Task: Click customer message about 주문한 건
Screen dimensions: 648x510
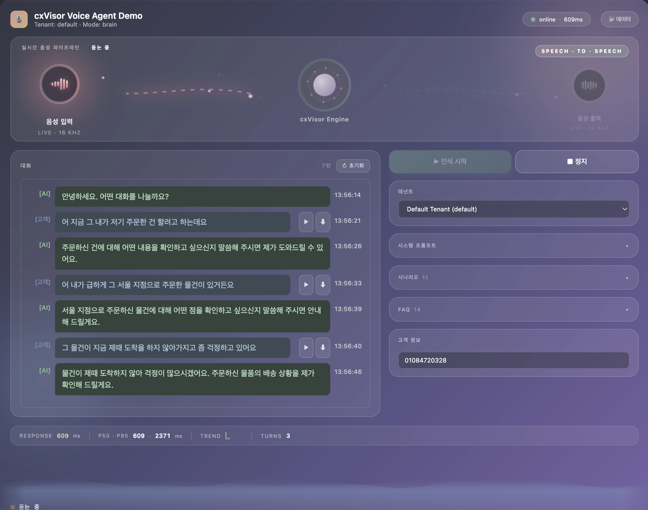Action: pyautogui.click(x=173, y=222)
